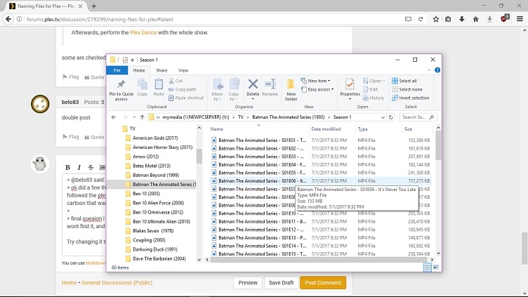Go up one folder level arrow
The height and width of the screenshot is (297, 528).
(142, 117)
